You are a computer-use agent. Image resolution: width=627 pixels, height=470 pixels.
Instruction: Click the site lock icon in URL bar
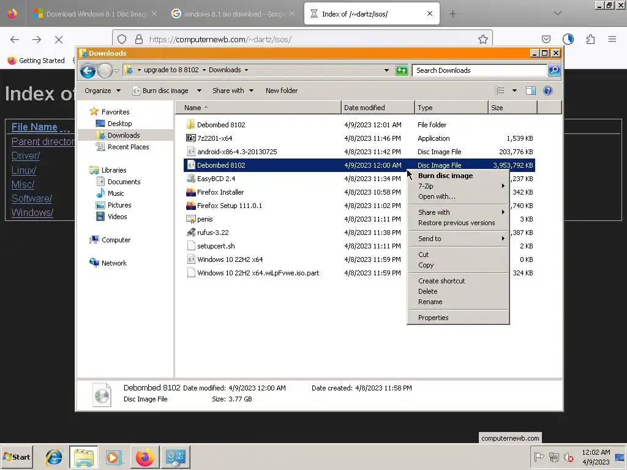(x=139, y=39)
